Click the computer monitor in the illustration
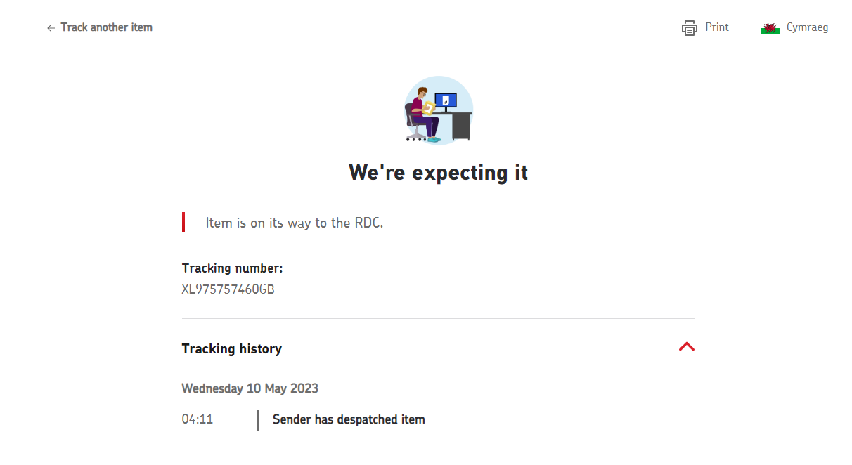The width and height of the screenshot is (852, 465). click(x=445, y=100)
